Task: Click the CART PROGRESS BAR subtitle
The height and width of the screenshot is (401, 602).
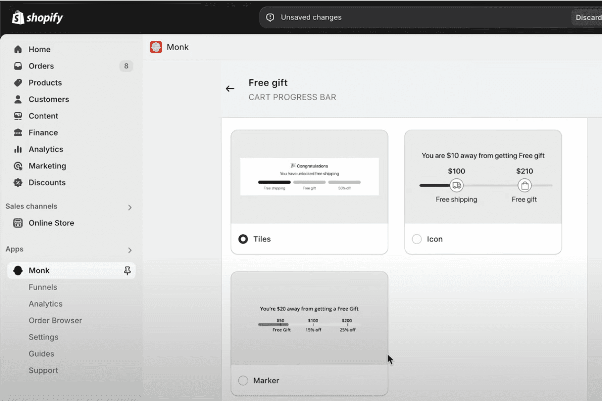Action: [292, 97]
